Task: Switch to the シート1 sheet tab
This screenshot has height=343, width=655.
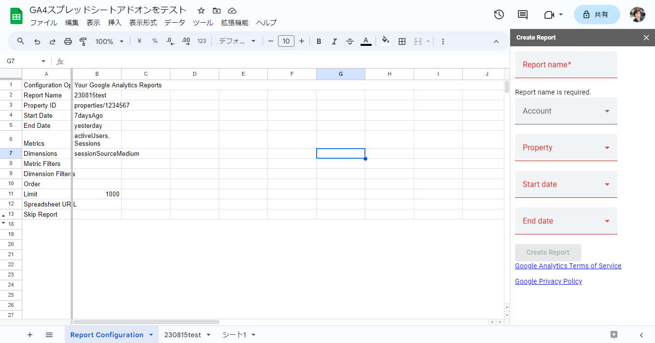Action: click(234, 335)
